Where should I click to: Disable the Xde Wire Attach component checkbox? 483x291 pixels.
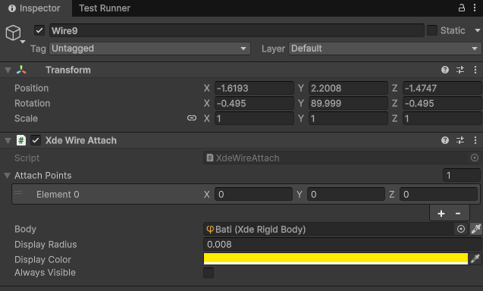(36, 140)
